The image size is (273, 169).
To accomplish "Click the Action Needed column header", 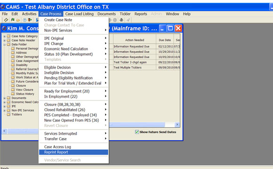I will coord(135,40).
